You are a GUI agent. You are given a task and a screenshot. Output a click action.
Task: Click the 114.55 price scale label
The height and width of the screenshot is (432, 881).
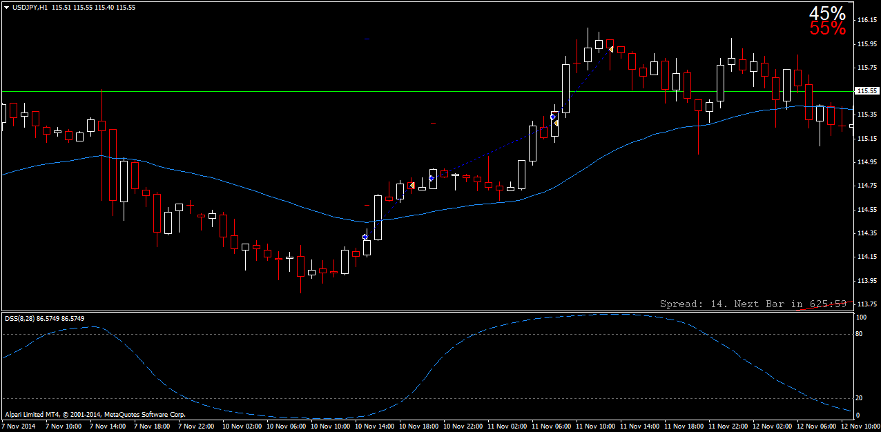click(x=867, y=210)
